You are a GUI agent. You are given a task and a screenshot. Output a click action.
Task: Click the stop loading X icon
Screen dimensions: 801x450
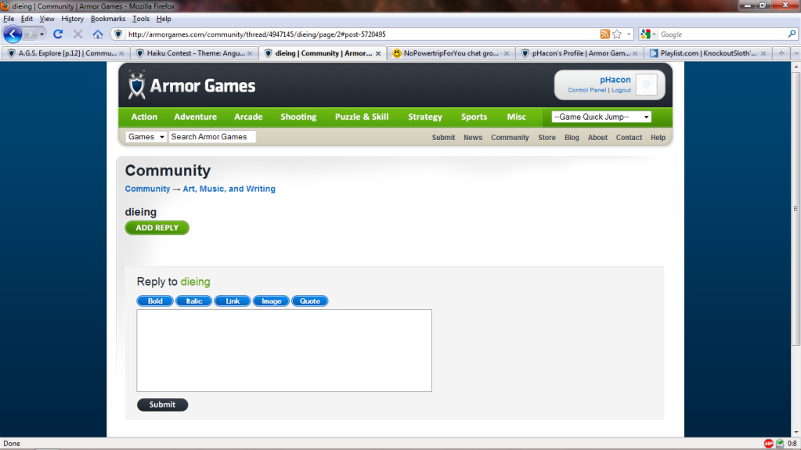click(x=78, y=34)
